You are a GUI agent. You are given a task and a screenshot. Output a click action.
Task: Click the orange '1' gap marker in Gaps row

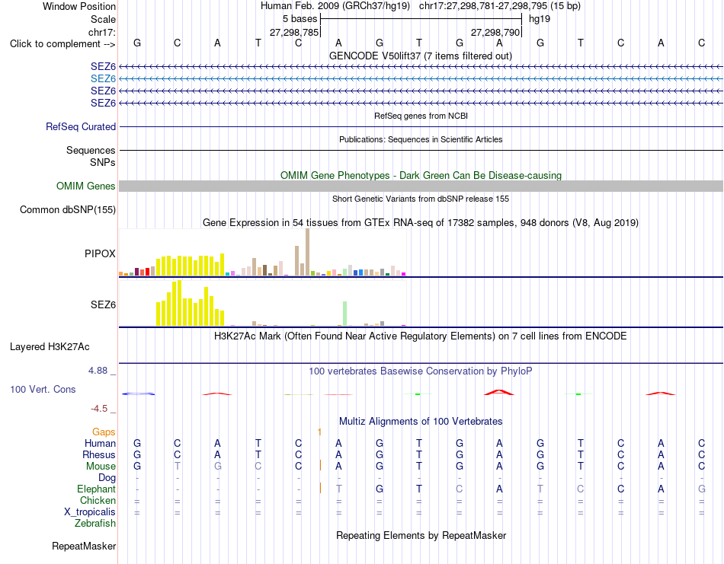(319, 432)
